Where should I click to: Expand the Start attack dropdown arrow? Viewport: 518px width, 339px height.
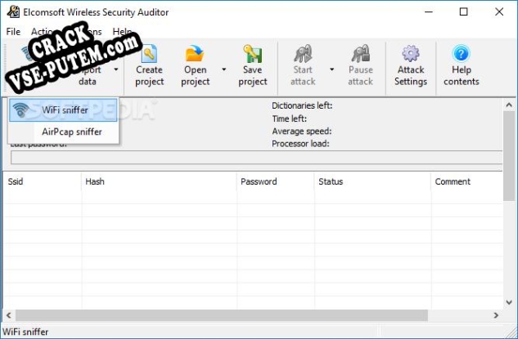(331, 69)
